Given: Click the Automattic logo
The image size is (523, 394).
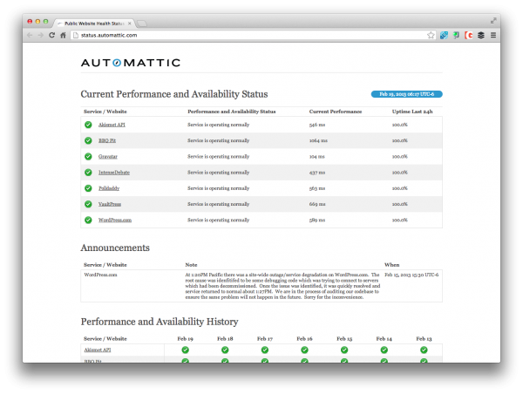Looking at the screenshot, I should [x=131, y=63].
